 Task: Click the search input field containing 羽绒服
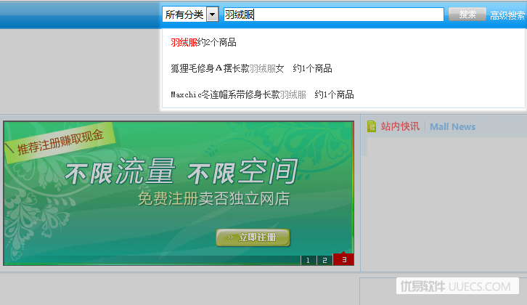click(334, 15)
